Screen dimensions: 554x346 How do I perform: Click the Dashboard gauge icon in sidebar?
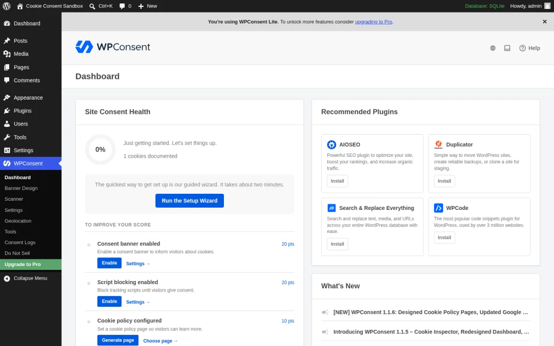[7, 24]
